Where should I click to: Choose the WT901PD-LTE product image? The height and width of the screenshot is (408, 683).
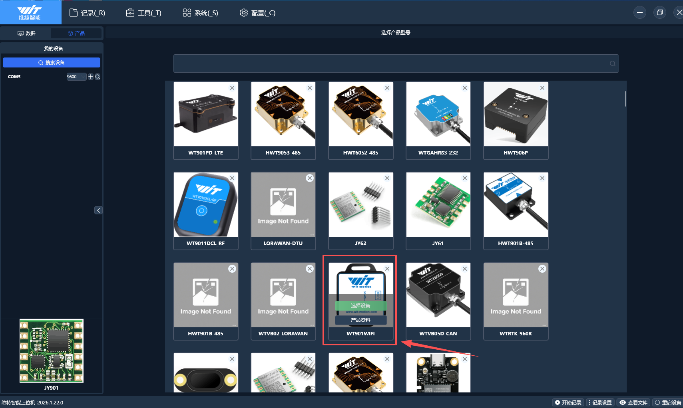click(206, 114)
